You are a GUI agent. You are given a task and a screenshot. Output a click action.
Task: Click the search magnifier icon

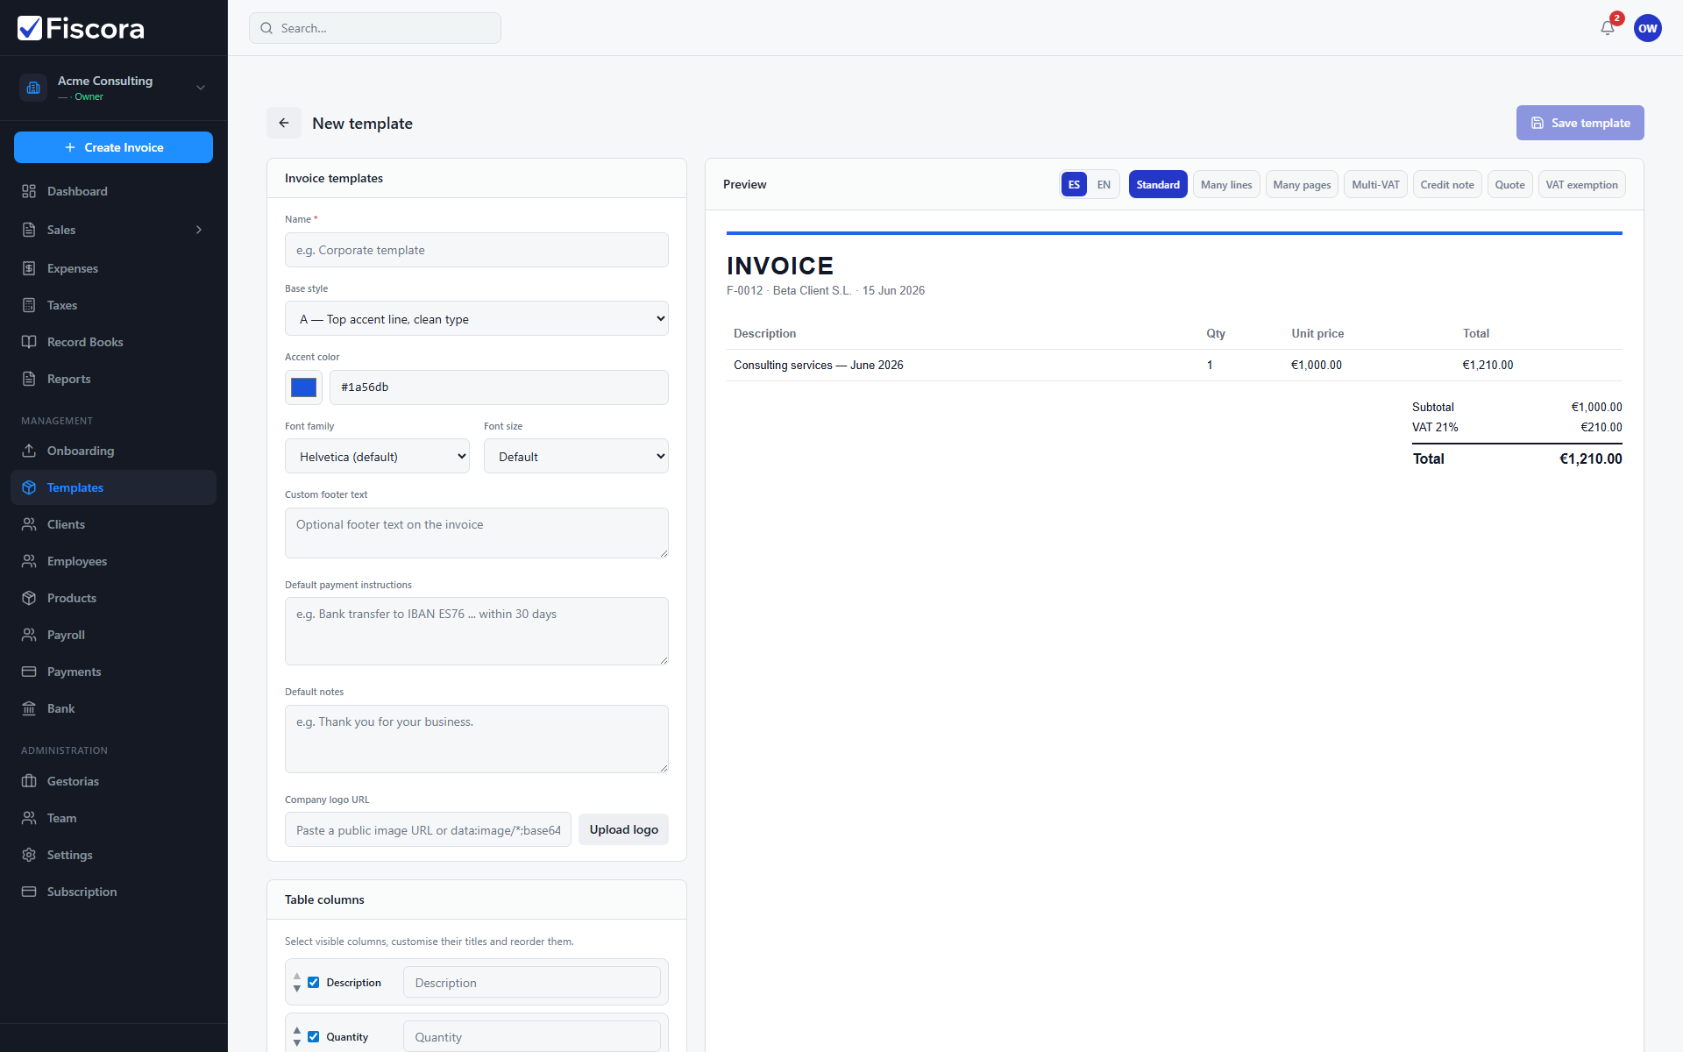(x=266, y=28)
